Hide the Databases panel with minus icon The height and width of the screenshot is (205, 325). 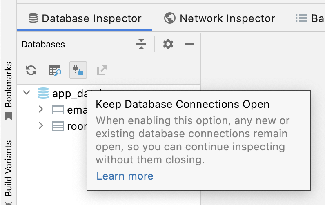point(189,44)
